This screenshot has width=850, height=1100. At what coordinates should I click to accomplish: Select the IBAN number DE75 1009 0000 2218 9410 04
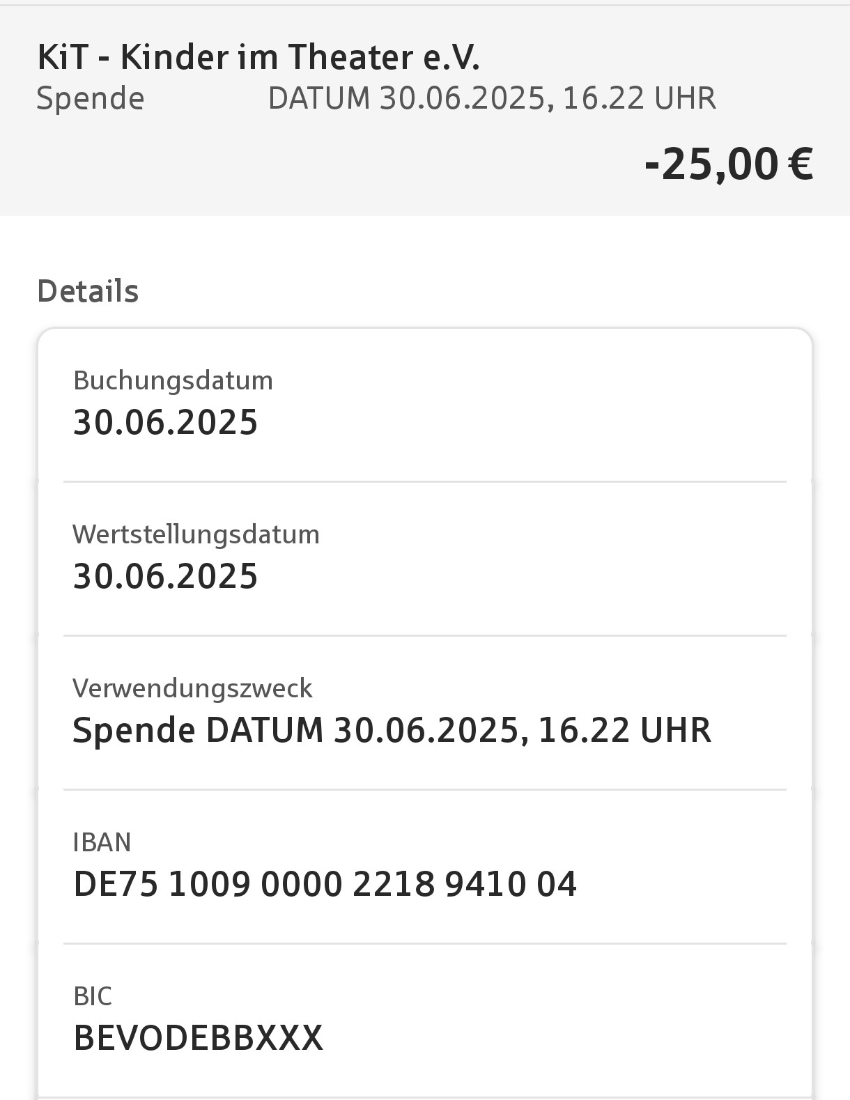coord(325,884)
